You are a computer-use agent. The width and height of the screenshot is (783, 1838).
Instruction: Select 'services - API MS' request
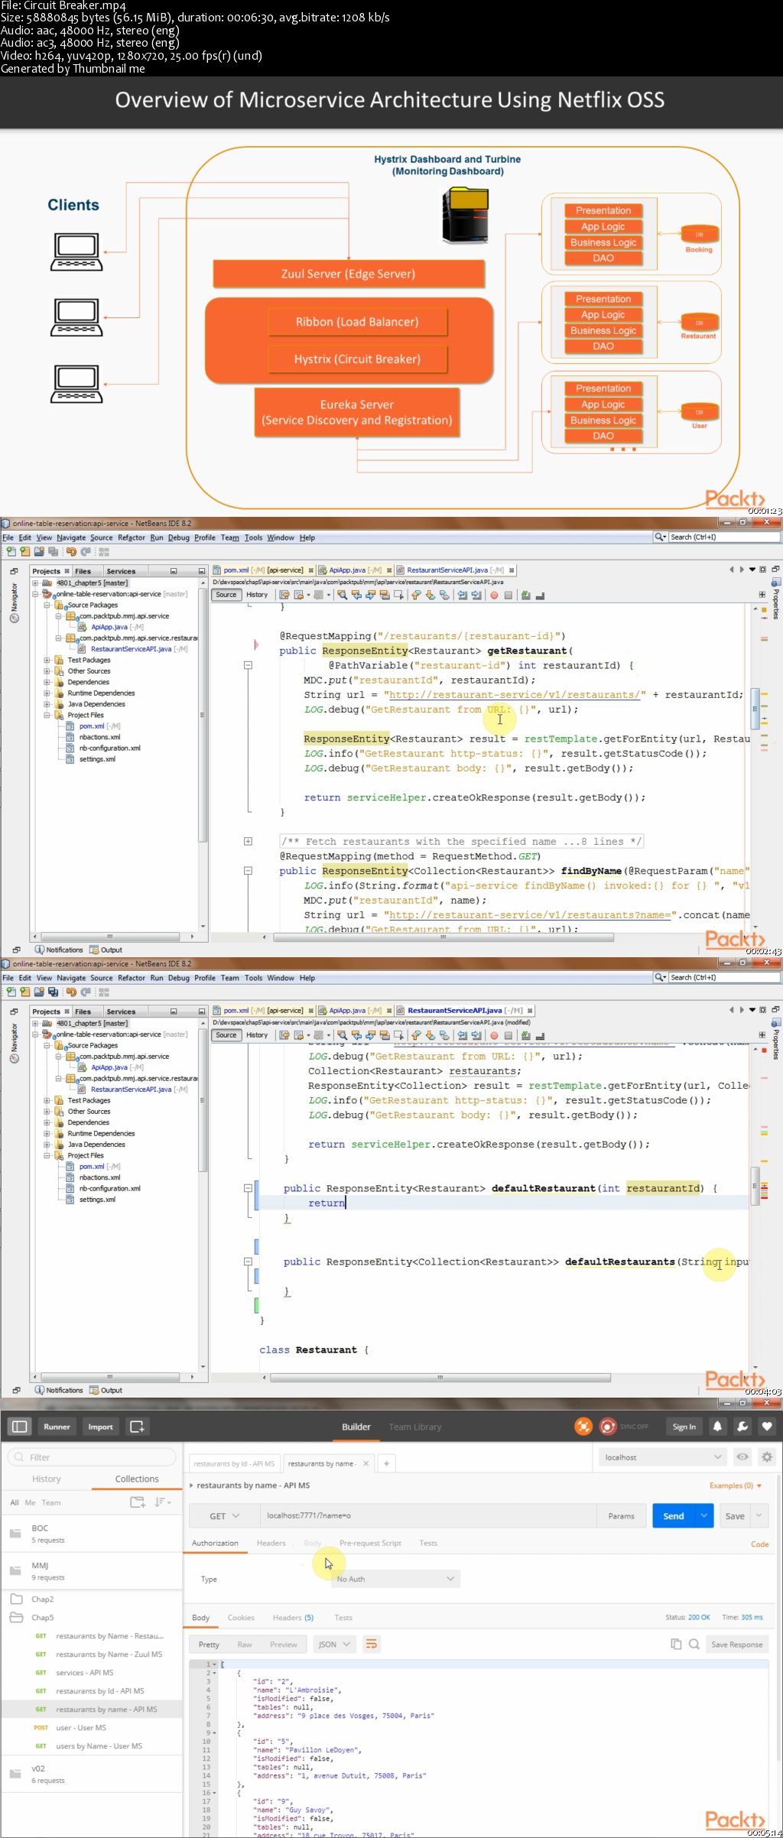click(x=92, y=1672)
